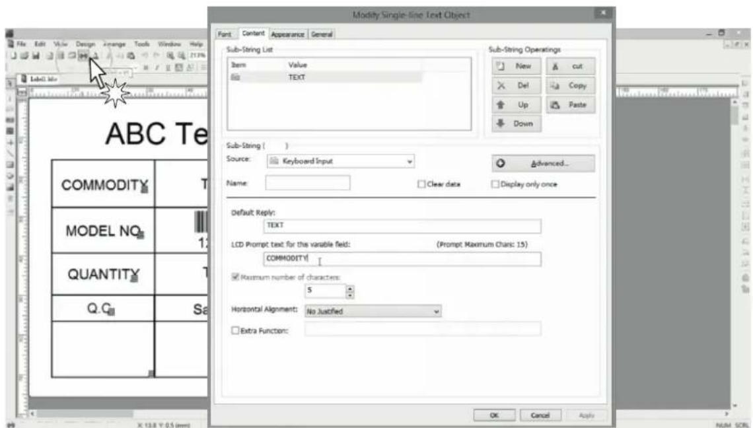Open the Advanced... options
This screenshot has height=428, width=753.
543,163
